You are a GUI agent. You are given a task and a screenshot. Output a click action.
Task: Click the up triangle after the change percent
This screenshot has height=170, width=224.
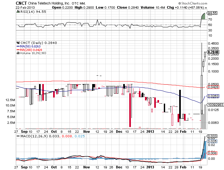tap(206, 8)
